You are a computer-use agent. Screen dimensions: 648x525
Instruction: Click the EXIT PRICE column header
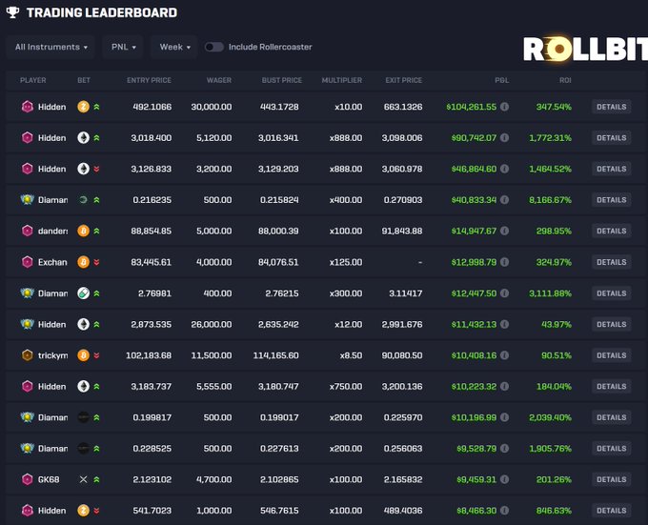click(404, 80)
